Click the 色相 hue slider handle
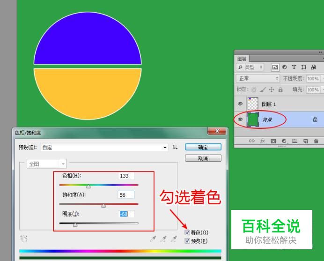The height and width of the screenshot is (261, 324). pos(88,186)
